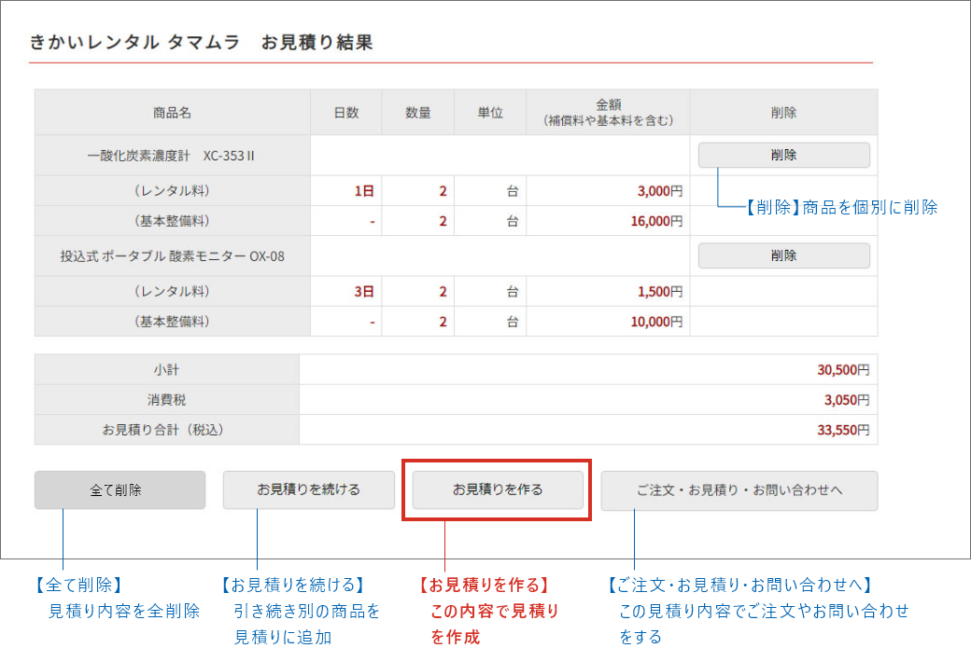Viewport: 971px width, 648px height.
Task: Click the 3,000円 rental fee amount
Action: click(659, 191)
